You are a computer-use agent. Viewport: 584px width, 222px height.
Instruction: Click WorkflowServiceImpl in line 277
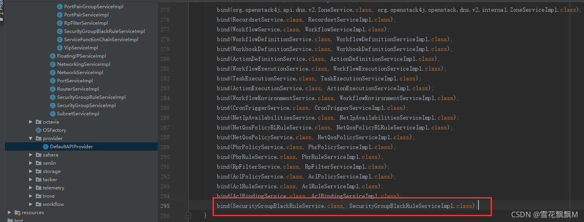tap(335, 29)
